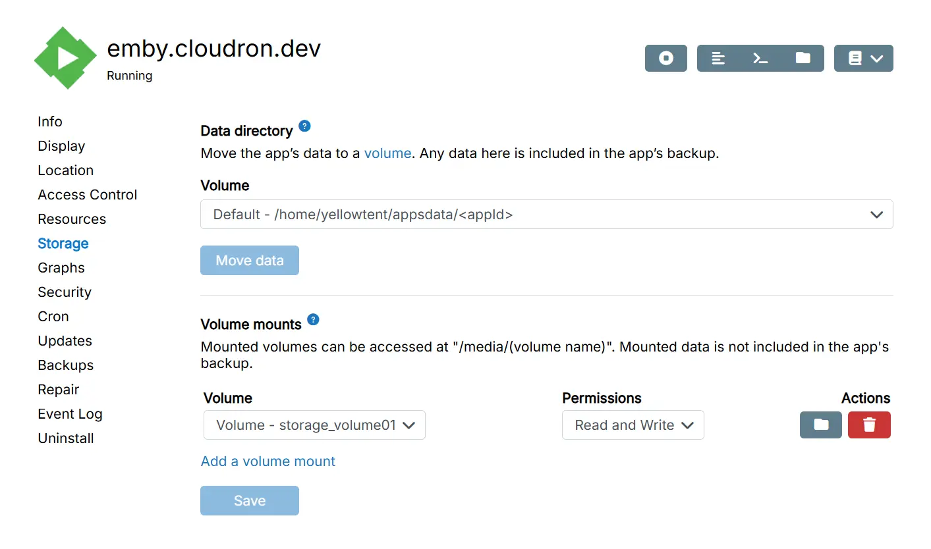Open mounted volume folder action button

tap(820, 425)
